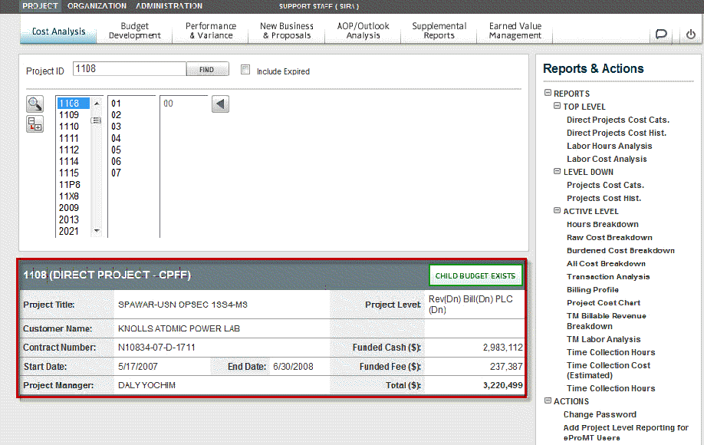This screenshot has height=445, width=704.
Task: Click the power logout icon
Action: 690,35
